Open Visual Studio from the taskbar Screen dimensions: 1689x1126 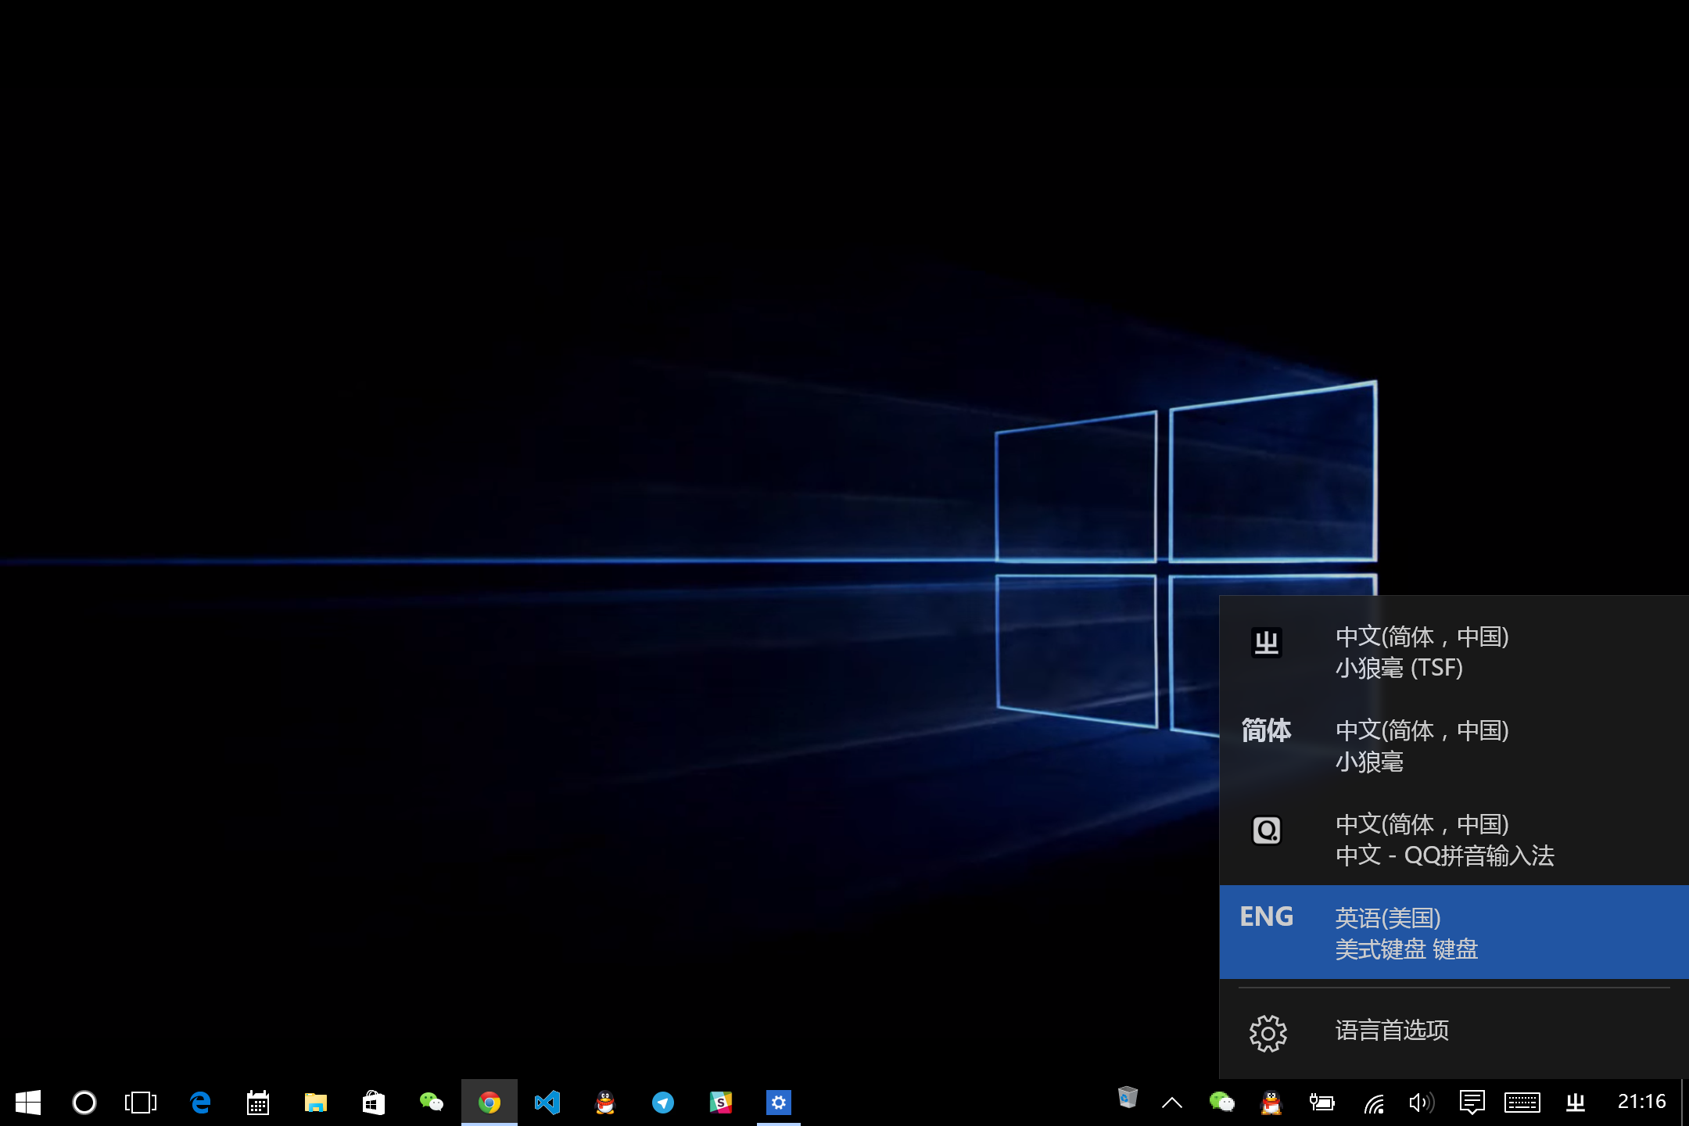(547, 1103)
